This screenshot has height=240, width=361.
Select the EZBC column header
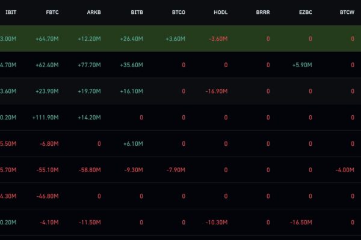[x=306, y=12]
